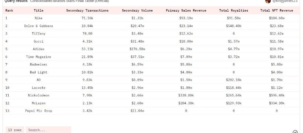Sort by Rank column header
The height and width of the screenshot is (133, 303).
click(x=9, y=10)
